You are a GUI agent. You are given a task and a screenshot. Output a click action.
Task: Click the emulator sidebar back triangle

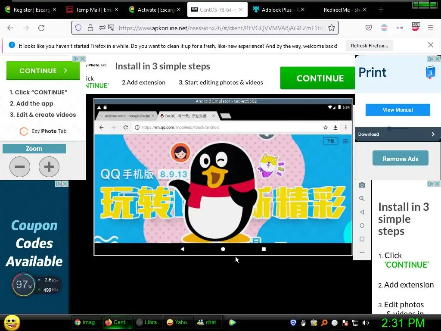point(362,212)
